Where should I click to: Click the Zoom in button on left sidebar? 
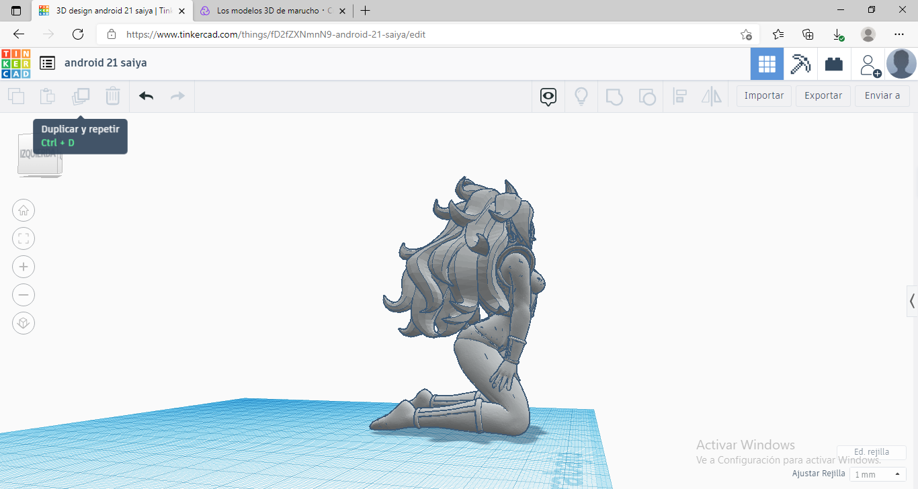click(24, 267)
